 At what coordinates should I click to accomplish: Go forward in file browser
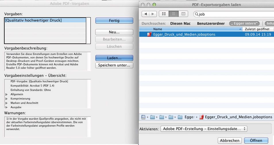pyautogui.click(x=153, y=14)
